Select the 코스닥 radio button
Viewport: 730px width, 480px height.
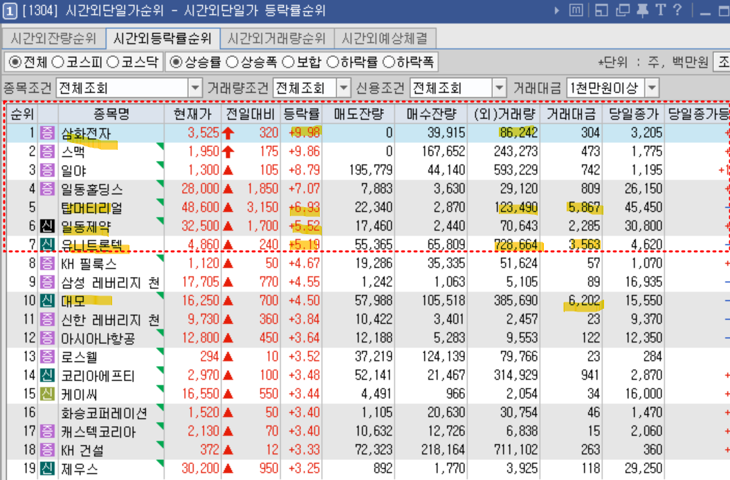click(113, 61)
